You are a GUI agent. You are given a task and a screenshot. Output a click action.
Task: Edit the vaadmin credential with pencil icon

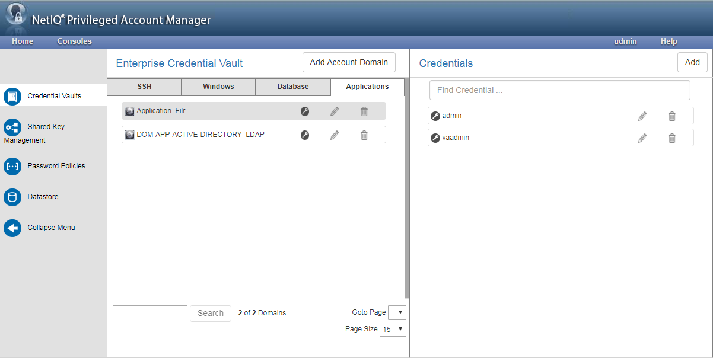click(642, 138)
